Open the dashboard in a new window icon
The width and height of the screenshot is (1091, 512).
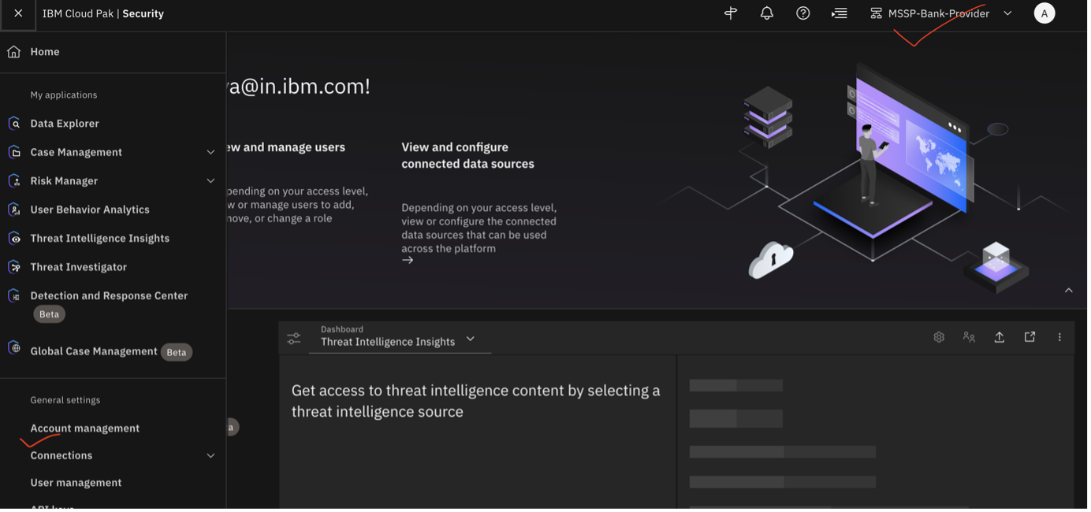1030,336
